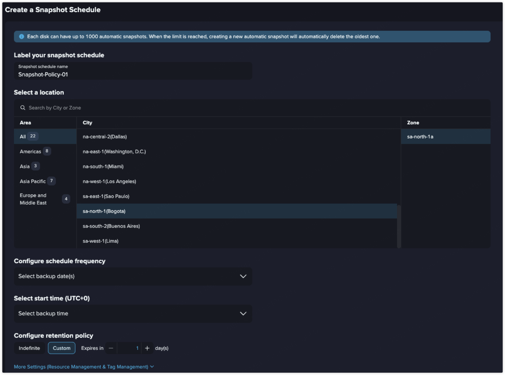The image size is (505, 375).
Task: Click the info icon in the banner
Action: (x=22, y=37)
